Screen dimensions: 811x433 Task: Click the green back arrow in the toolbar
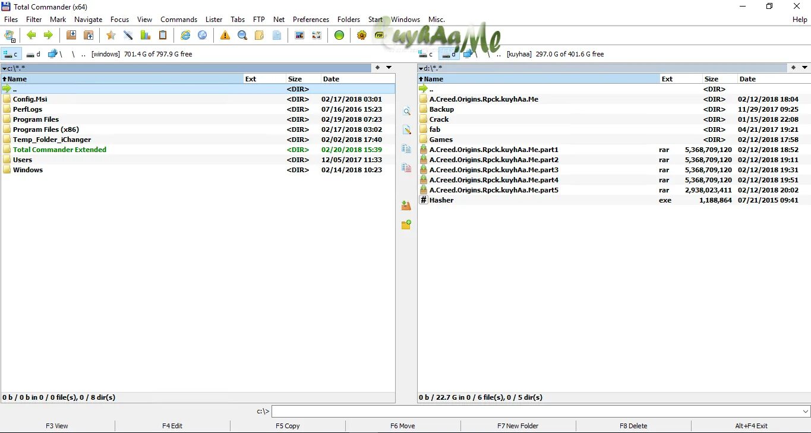[31, 36]
